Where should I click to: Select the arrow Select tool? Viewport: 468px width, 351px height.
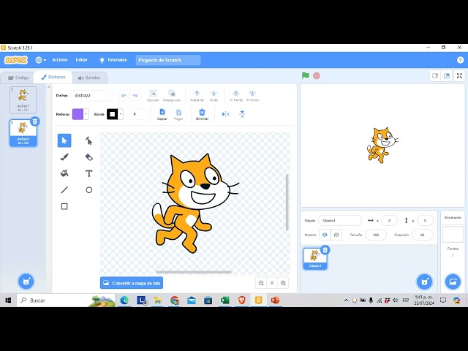click(x=64, y=140)
